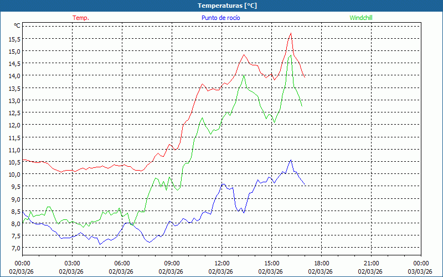Click the highest peak of red temperature line
Image resolution: width=443 pixels, height=277 pixels.
click(291, 33)
